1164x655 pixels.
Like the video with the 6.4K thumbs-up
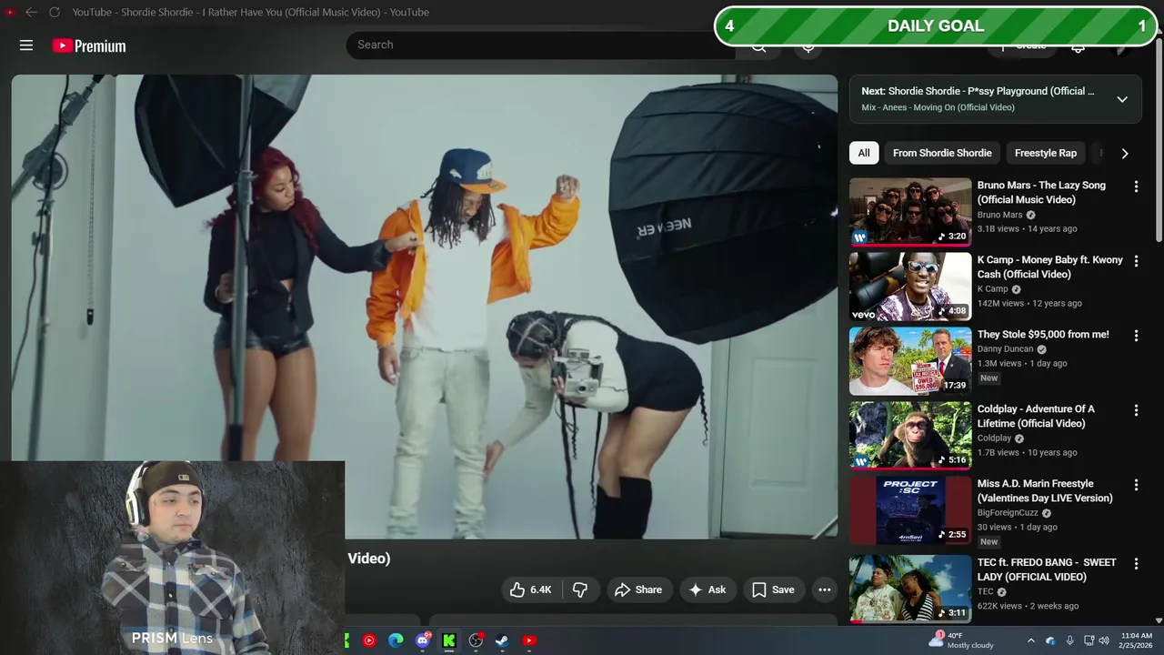point(531,589)
